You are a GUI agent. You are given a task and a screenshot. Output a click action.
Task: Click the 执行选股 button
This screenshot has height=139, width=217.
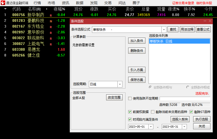coord(202,119)
